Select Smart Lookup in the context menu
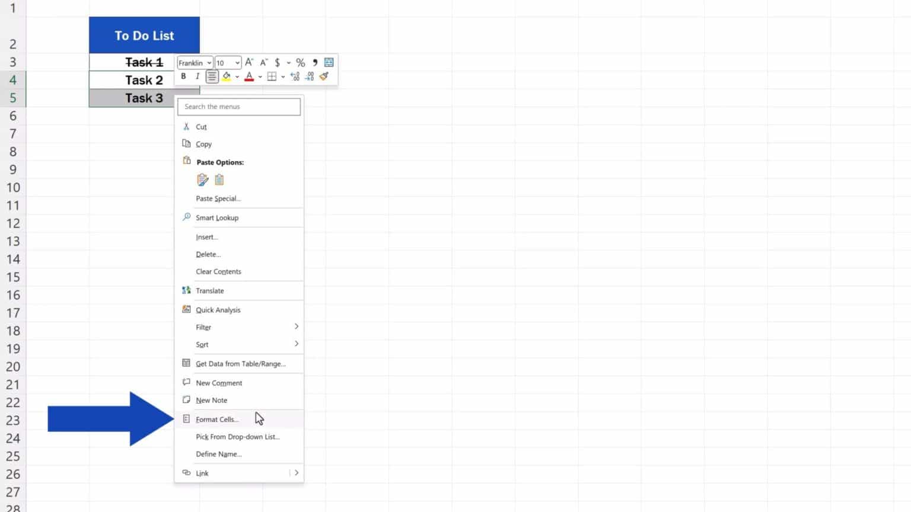 217,217
